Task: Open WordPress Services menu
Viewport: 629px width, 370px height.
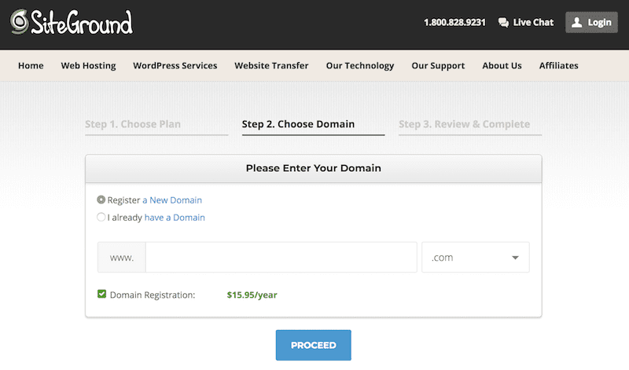Action: pos(175,65)
